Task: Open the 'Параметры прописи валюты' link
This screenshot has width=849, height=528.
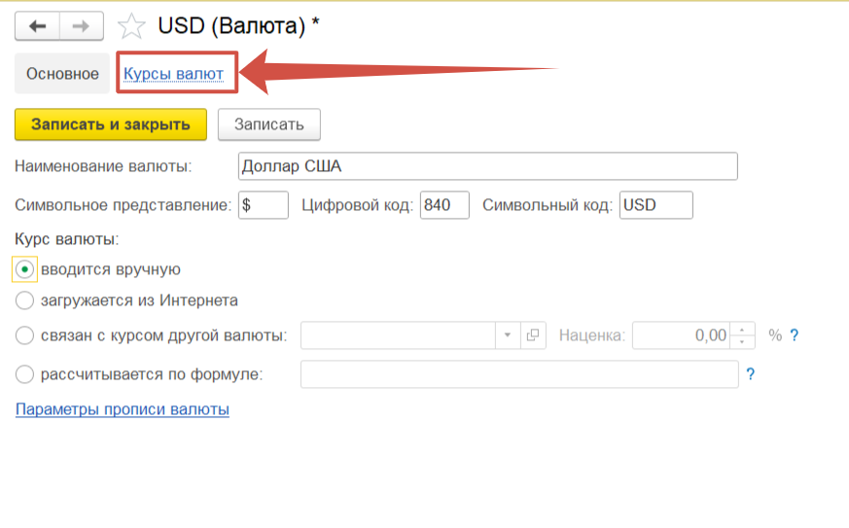Action: point(123,409)
